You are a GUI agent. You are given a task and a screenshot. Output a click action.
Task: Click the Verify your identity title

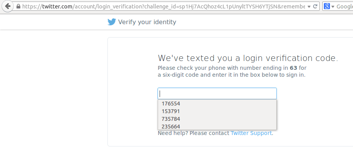pyautogui.click(x=147, y=22)
